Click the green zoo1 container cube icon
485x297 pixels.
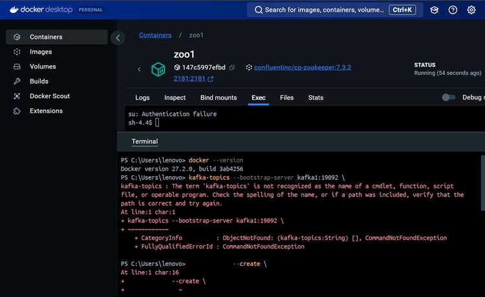[158, 69]
